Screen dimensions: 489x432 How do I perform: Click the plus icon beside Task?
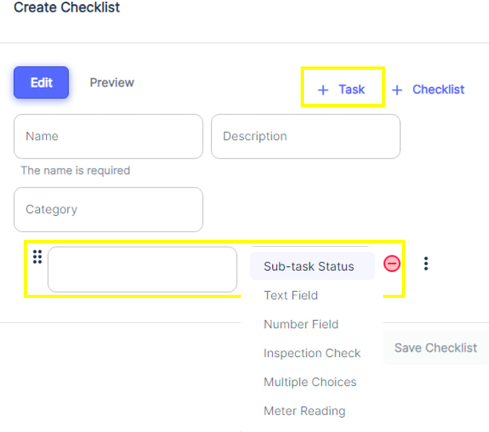pos(323,90)
